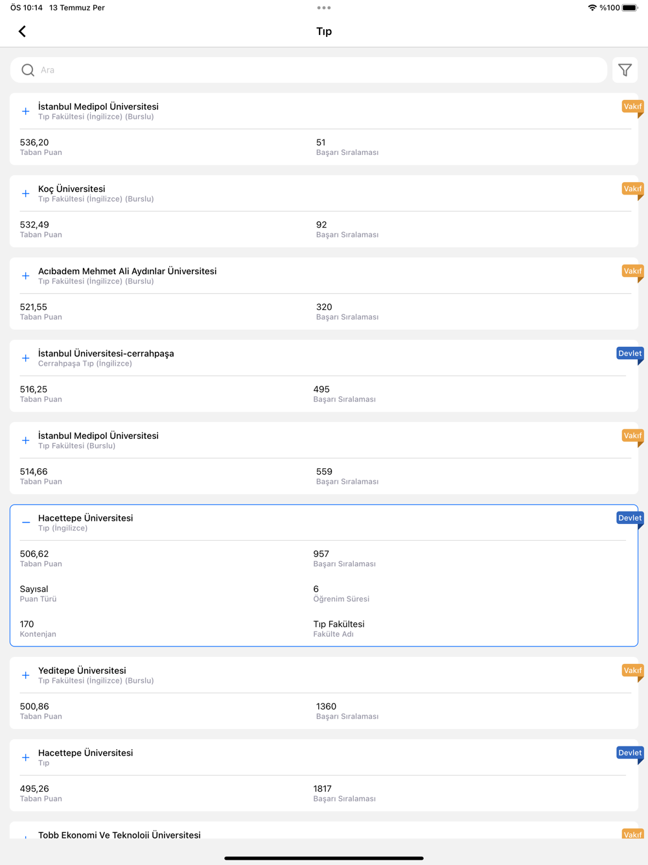Select başarı sıralaması value 1817

pyautogui.click(x=323, y=789)
